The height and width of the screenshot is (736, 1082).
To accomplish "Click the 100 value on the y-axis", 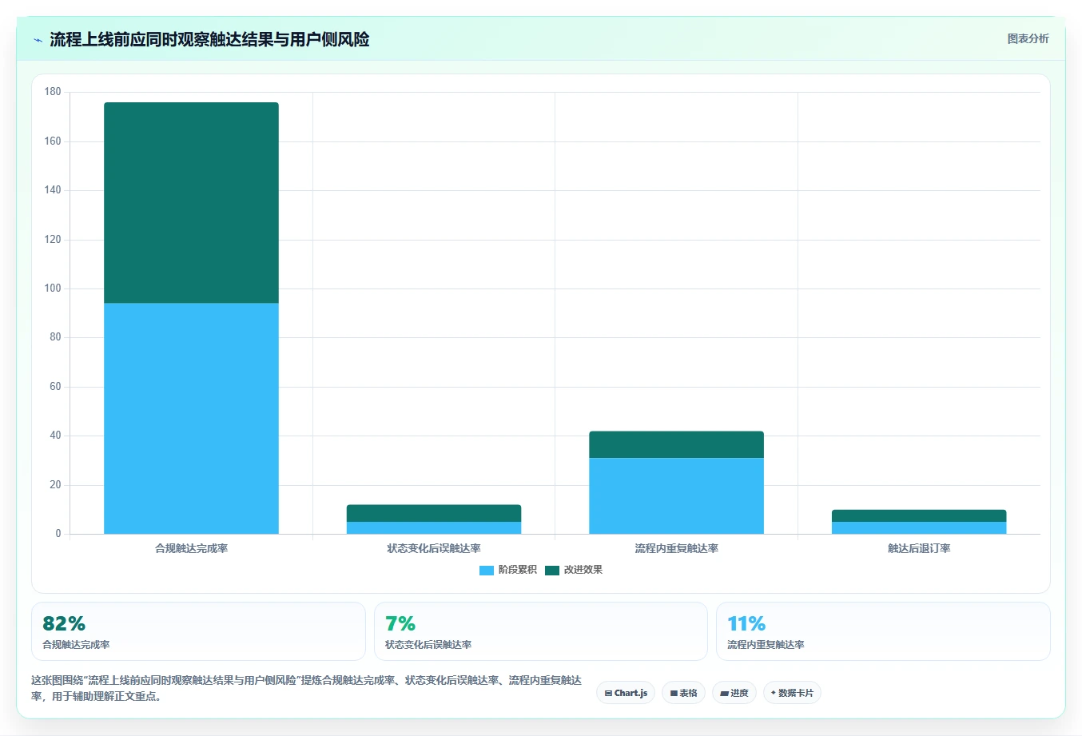I will (53, 288).
